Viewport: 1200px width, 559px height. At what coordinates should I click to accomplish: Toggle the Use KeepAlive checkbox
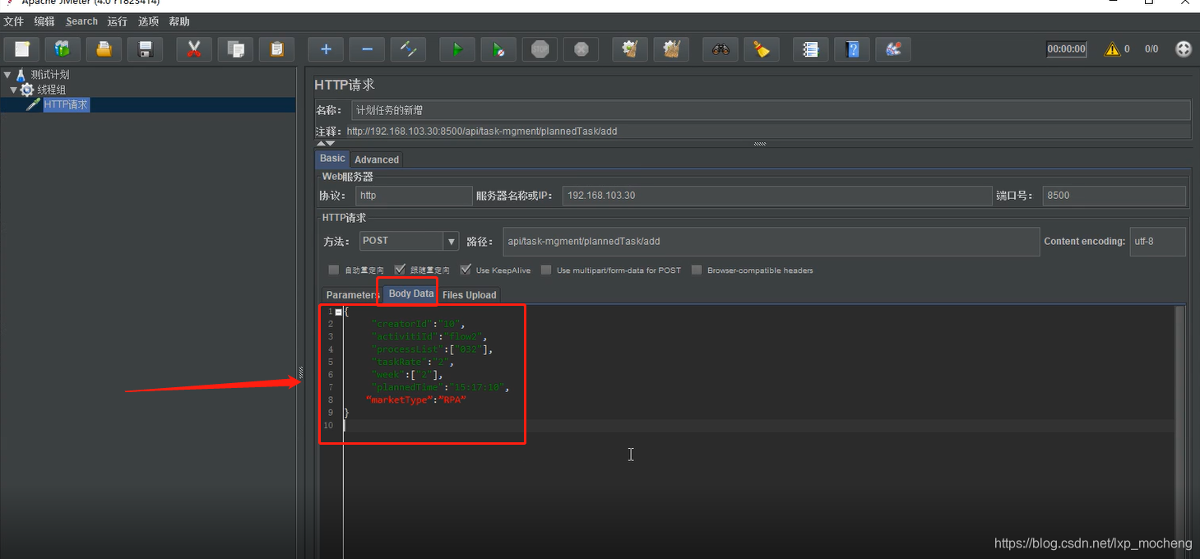coord(466,270)
